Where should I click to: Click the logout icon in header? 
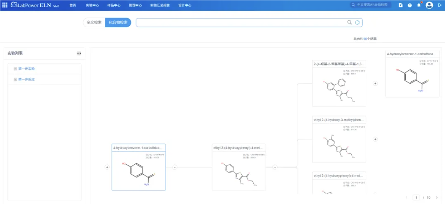click(440, 5)
